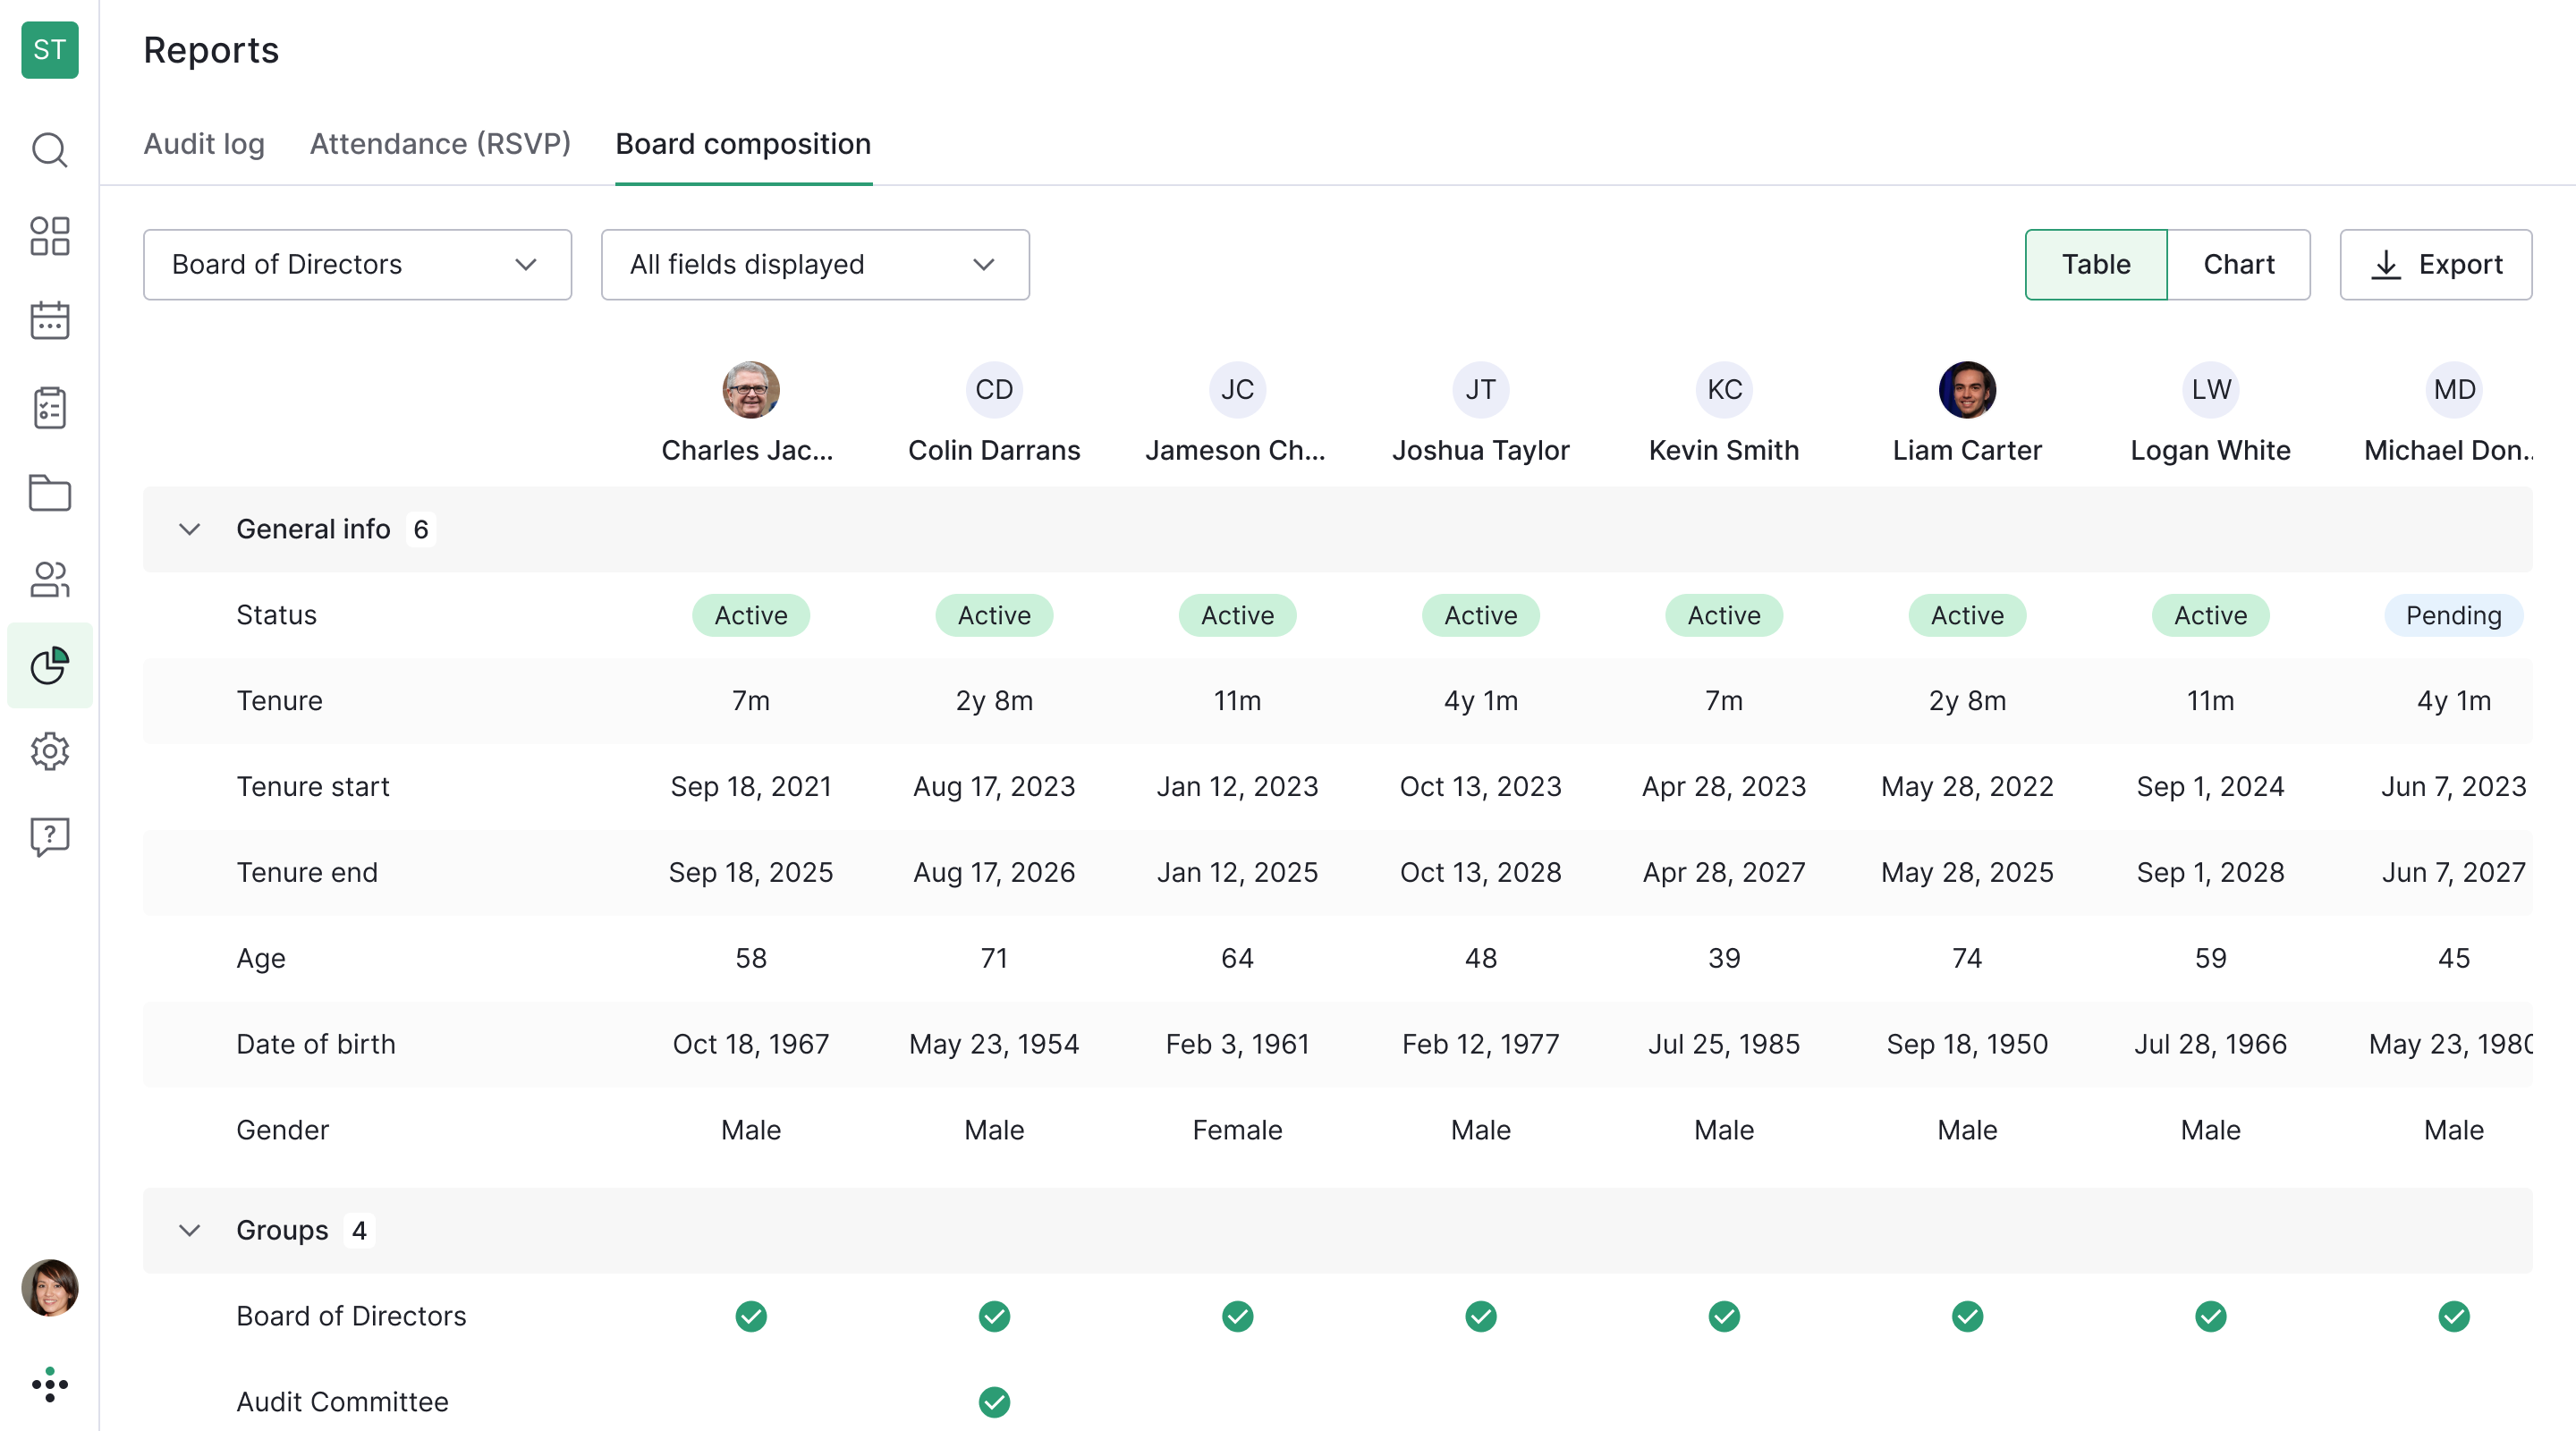The width and height of the screenshot is (2576, 1431).
Task: Switch to Table view toggle
Action: (2095, 265)
